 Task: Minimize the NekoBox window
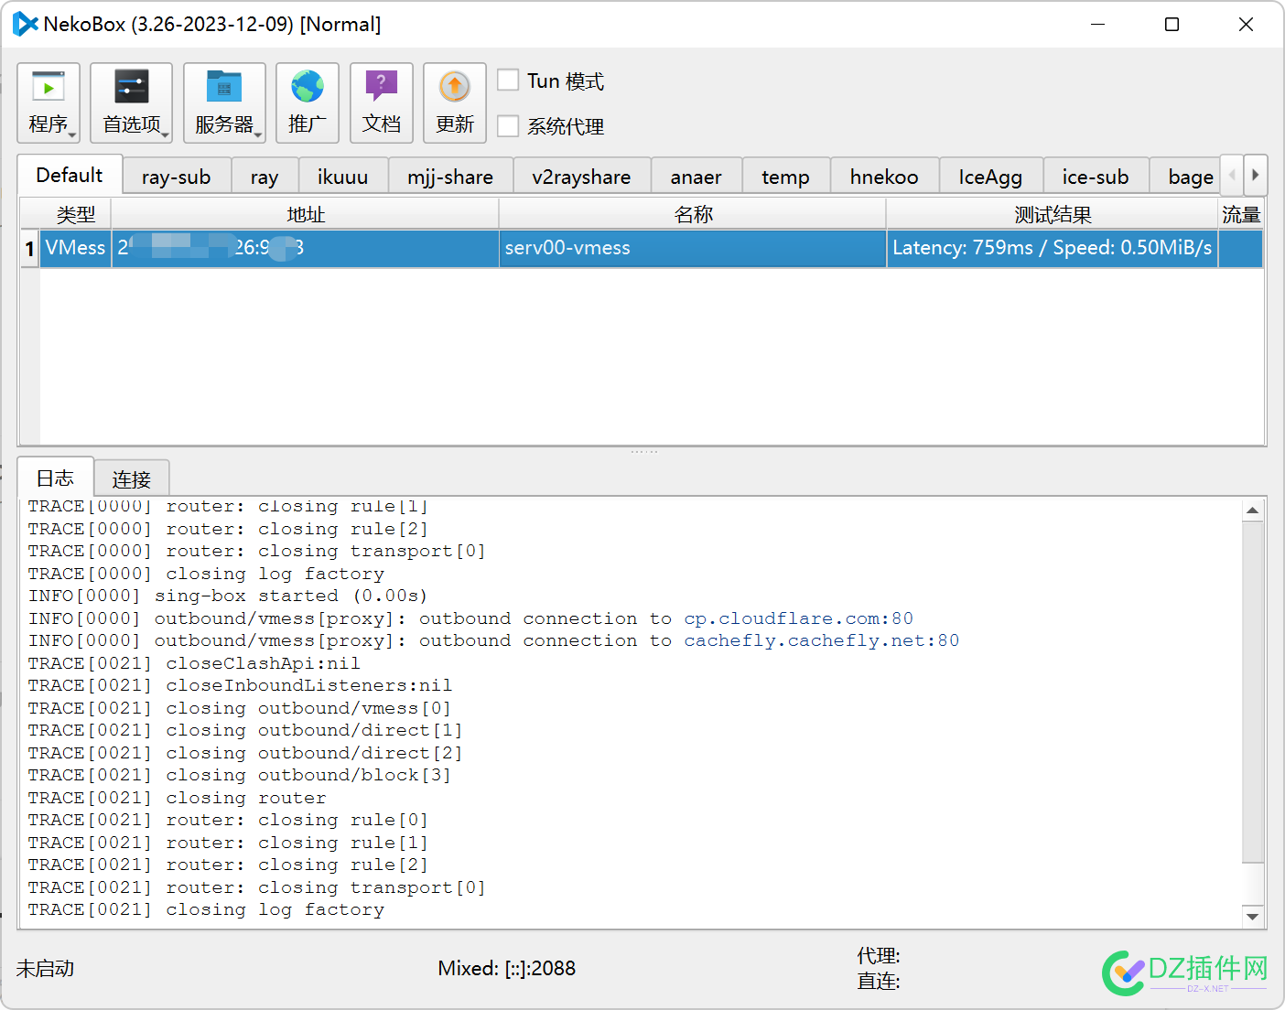pyautogui.click(x=1098, y=25)
